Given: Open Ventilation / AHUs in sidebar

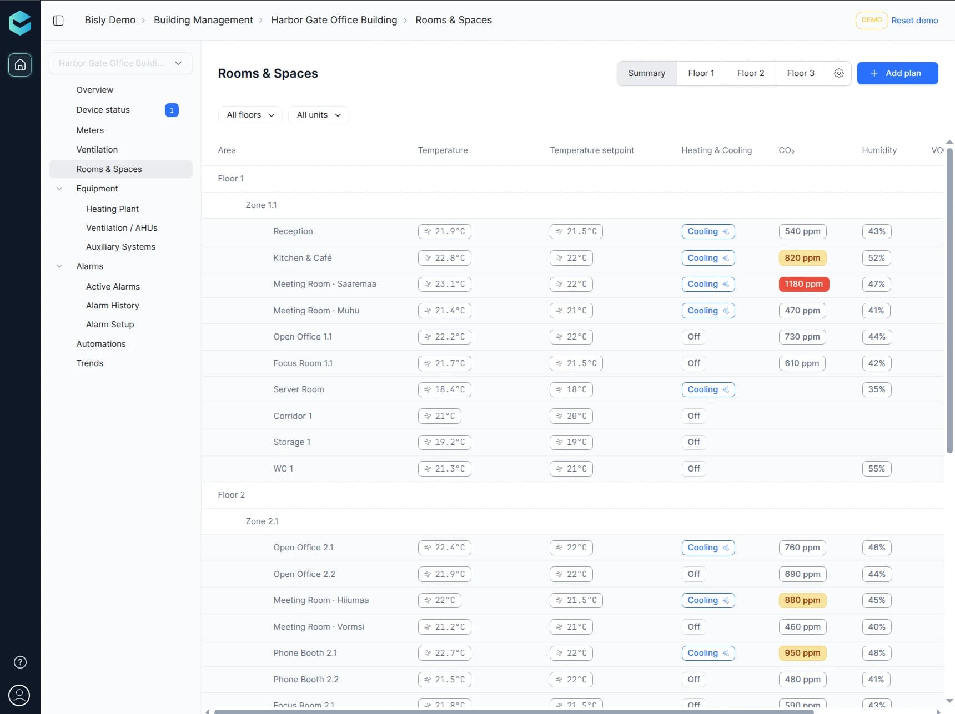Looking at the screenshot, I should pos(122,228).
